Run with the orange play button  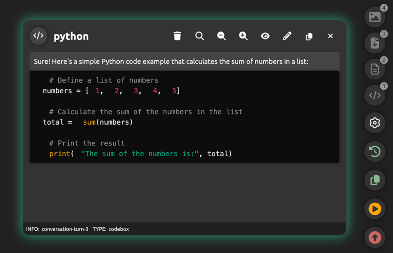tap(375, 209)
